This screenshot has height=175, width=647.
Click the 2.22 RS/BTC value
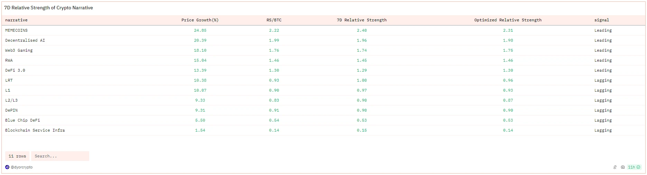pos(274,30)
